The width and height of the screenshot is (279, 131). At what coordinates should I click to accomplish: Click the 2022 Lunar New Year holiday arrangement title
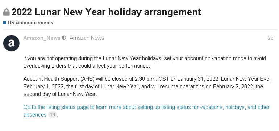click(x=107, y=12)
